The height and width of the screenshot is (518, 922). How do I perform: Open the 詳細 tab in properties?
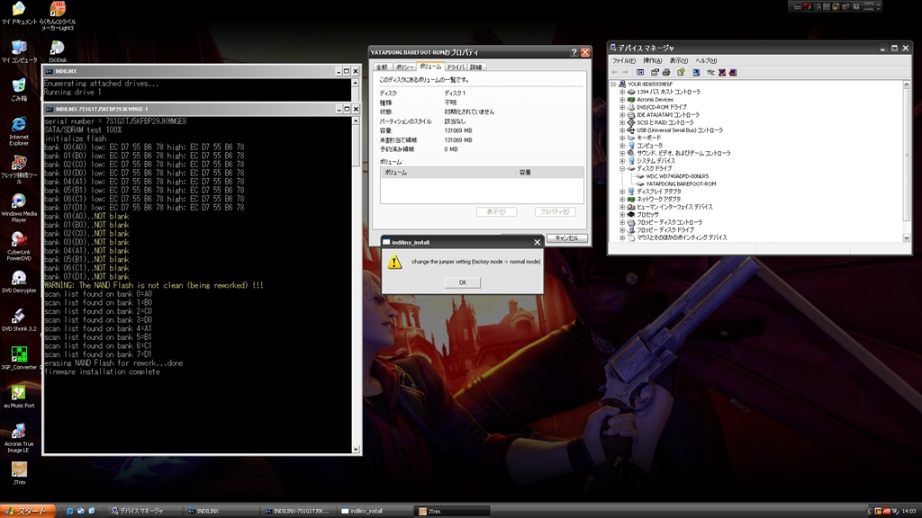[476, 67]
